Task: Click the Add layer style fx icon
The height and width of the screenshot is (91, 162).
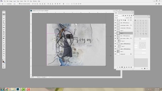Action: pyautogui.click(x=120, y=67)
